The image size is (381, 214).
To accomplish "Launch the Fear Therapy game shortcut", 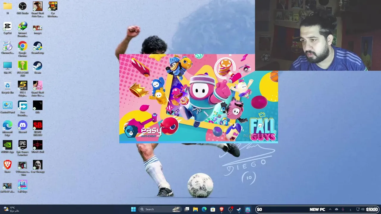I will [x=38, y=167].
